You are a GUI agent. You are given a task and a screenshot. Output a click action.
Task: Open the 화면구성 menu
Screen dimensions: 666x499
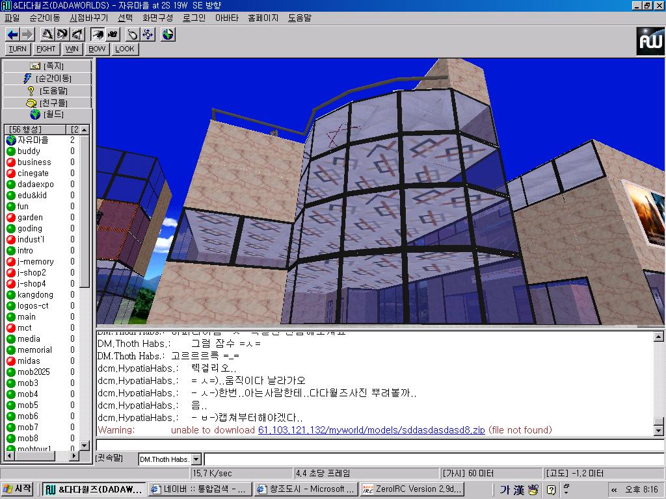pyautogui.click(x=157, y=18)
